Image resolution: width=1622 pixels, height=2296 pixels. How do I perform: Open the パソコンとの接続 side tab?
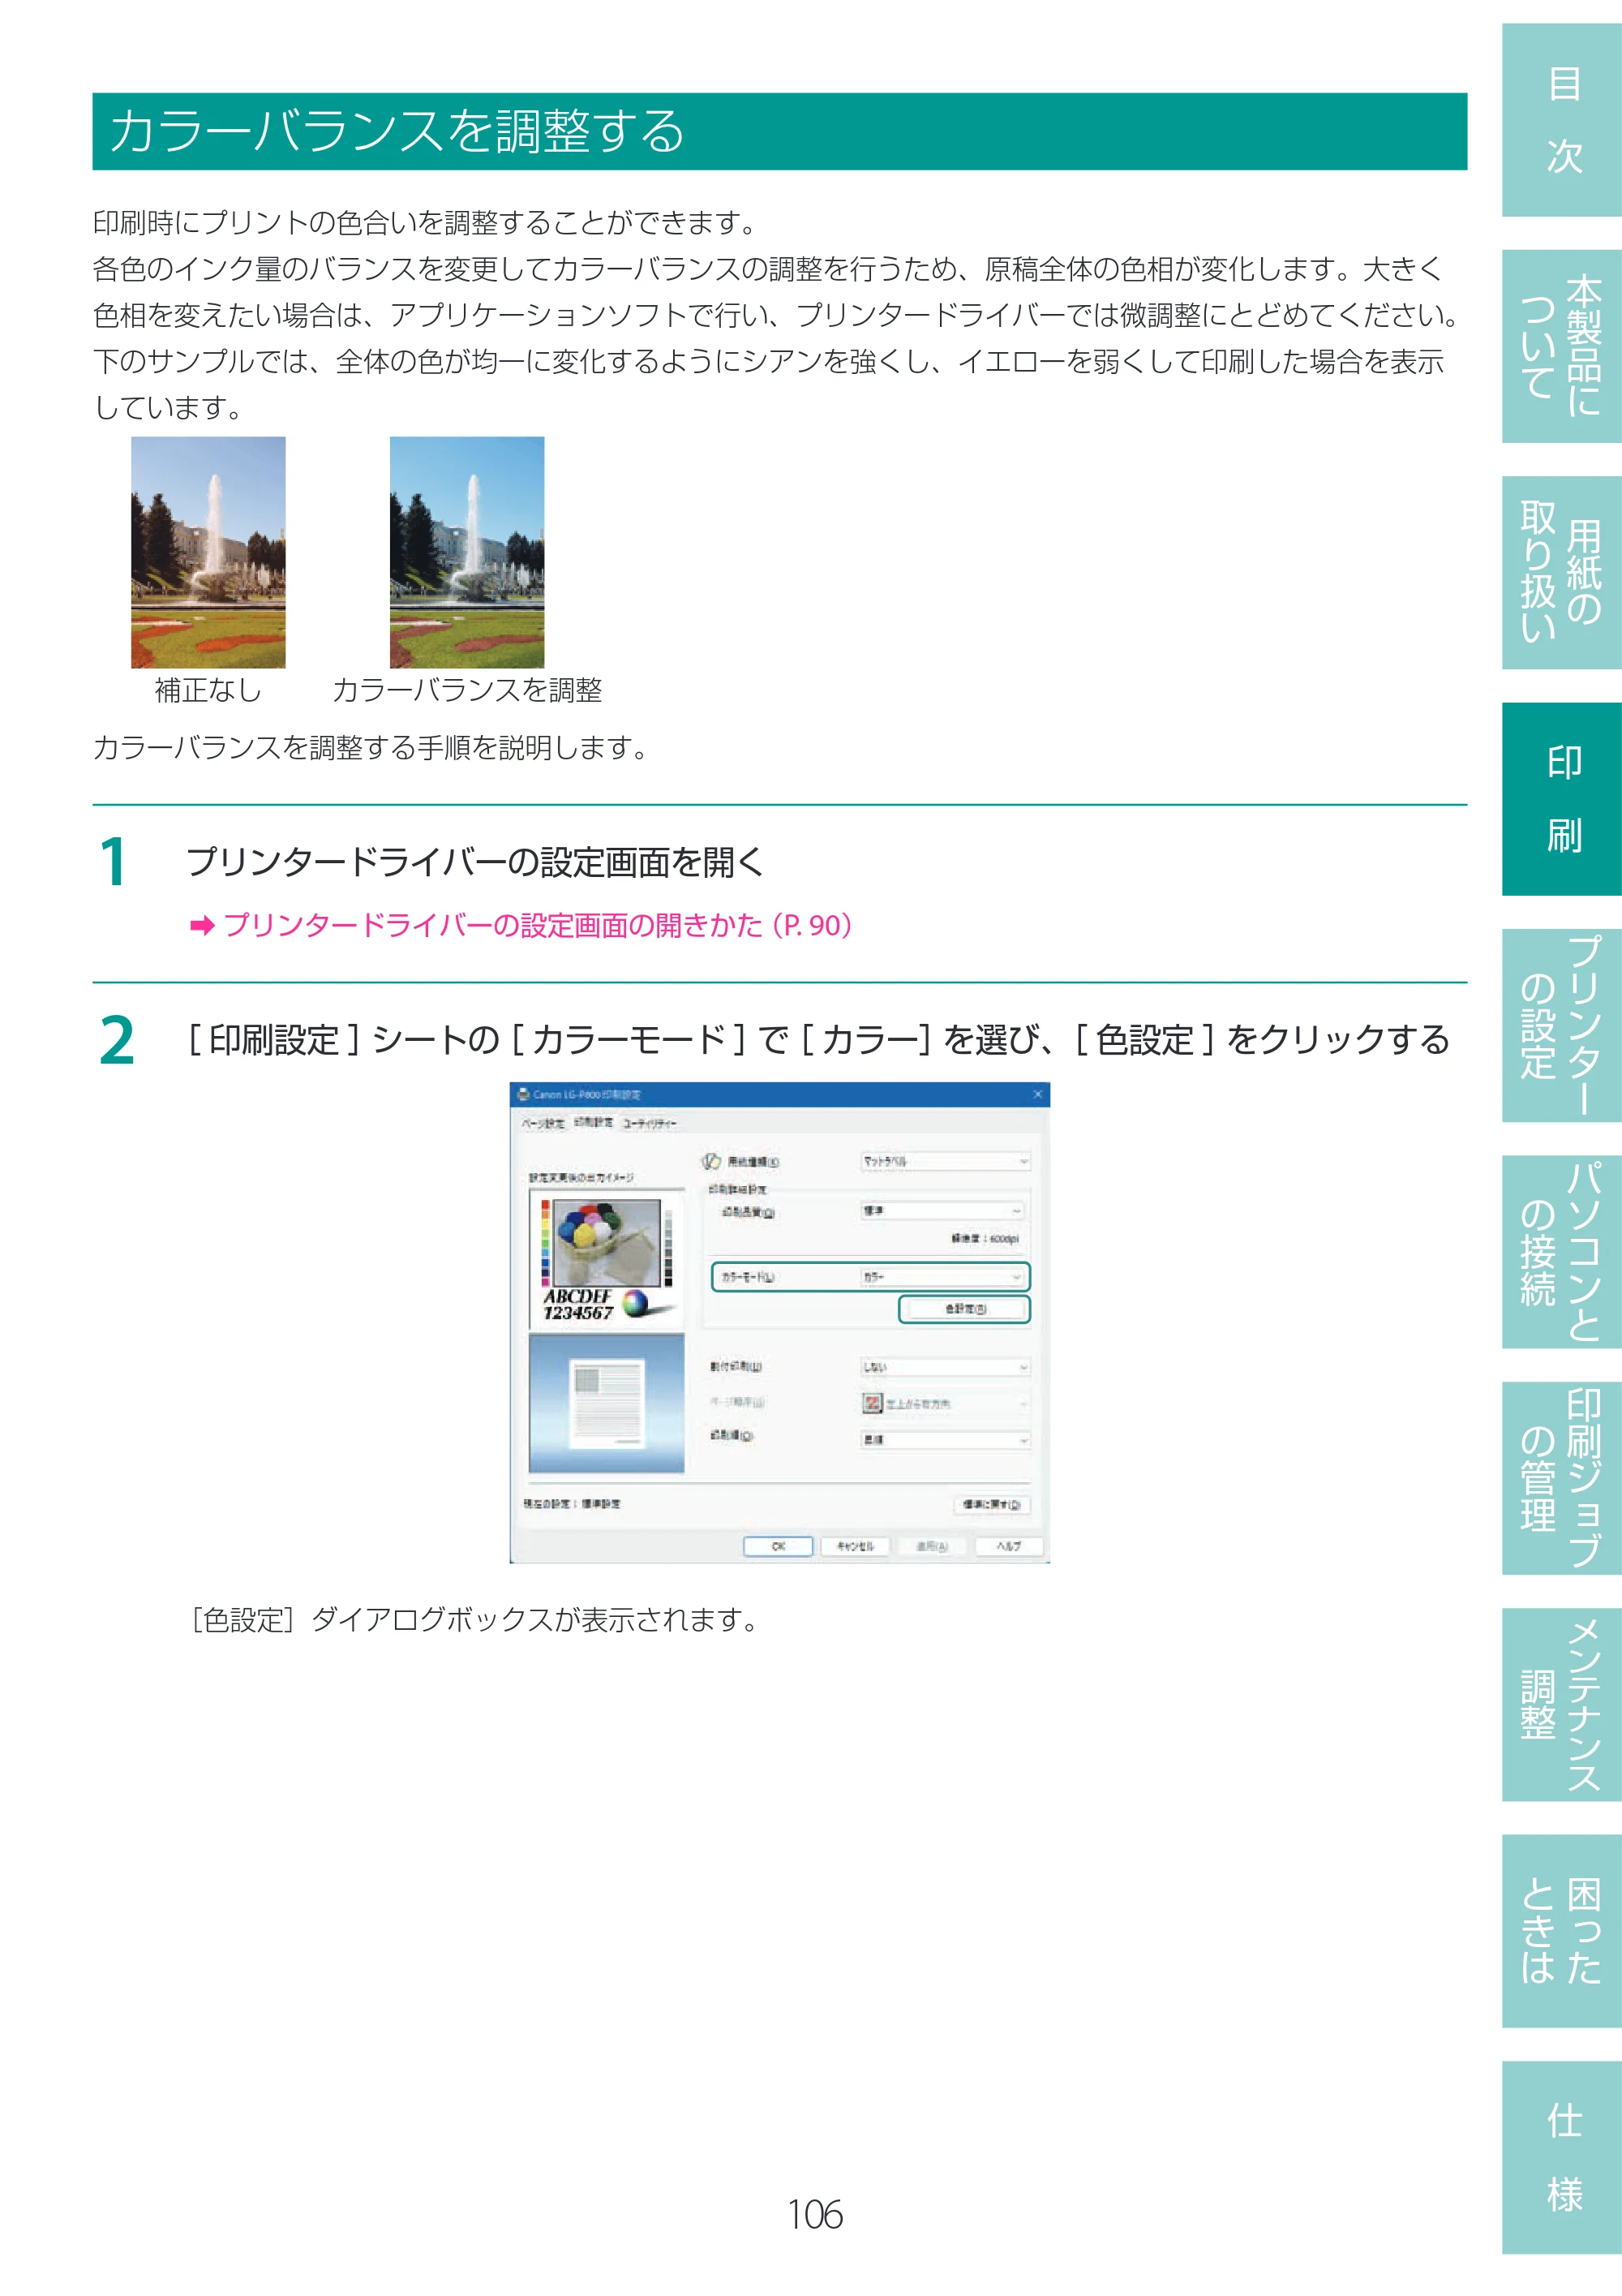tap(1561, 1252)
